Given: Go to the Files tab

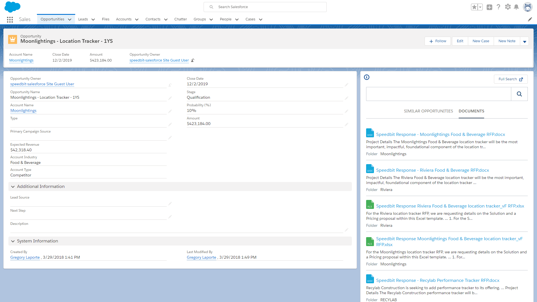Looking at the screenshot, I should [106, 19].
